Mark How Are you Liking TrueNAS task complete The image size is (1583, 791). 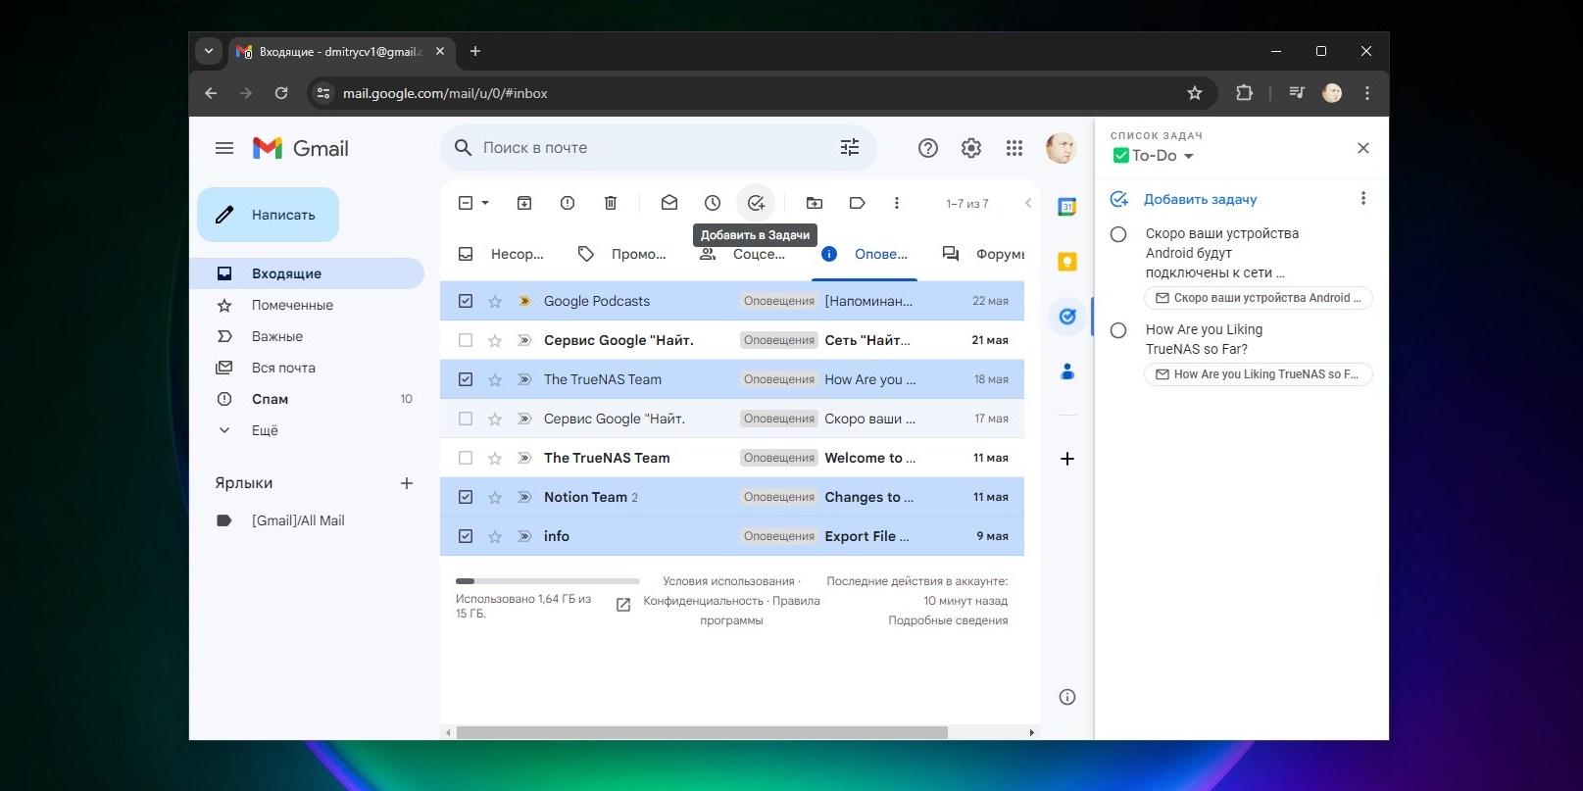(x=1118, y=330)
